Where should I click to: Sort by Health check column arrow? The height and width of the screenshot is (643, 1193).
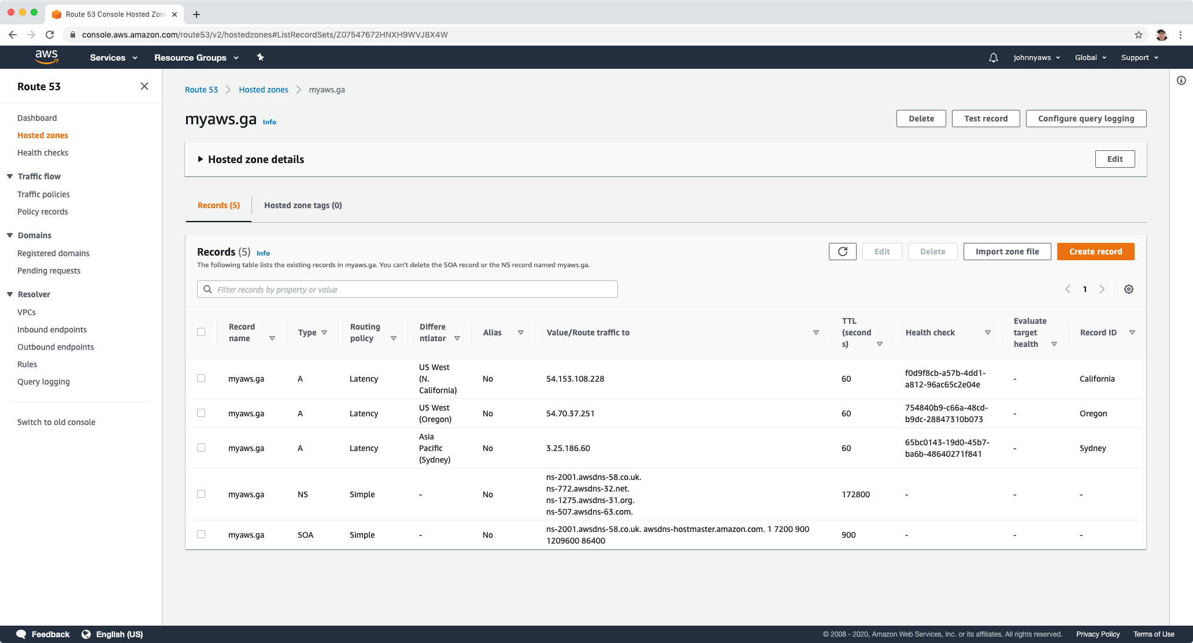coord(988,332)
